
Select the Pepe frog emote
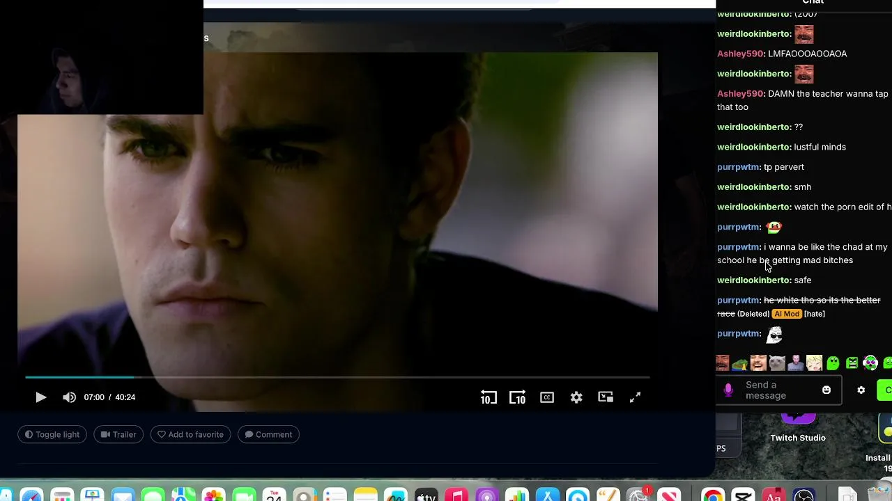pos(740,363)
